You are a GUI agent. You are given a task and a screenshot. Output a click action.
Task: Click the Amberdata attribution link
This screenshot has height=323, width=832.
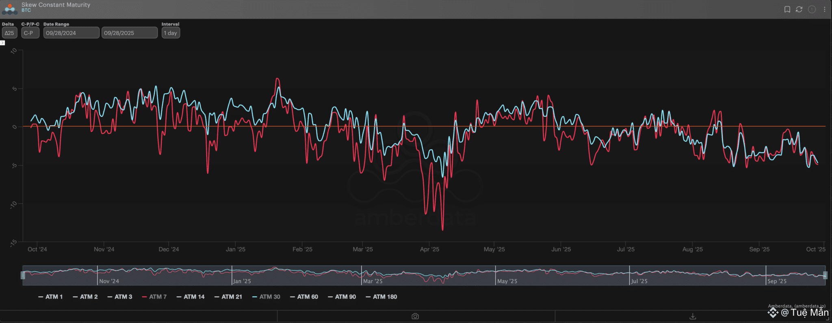796,306
